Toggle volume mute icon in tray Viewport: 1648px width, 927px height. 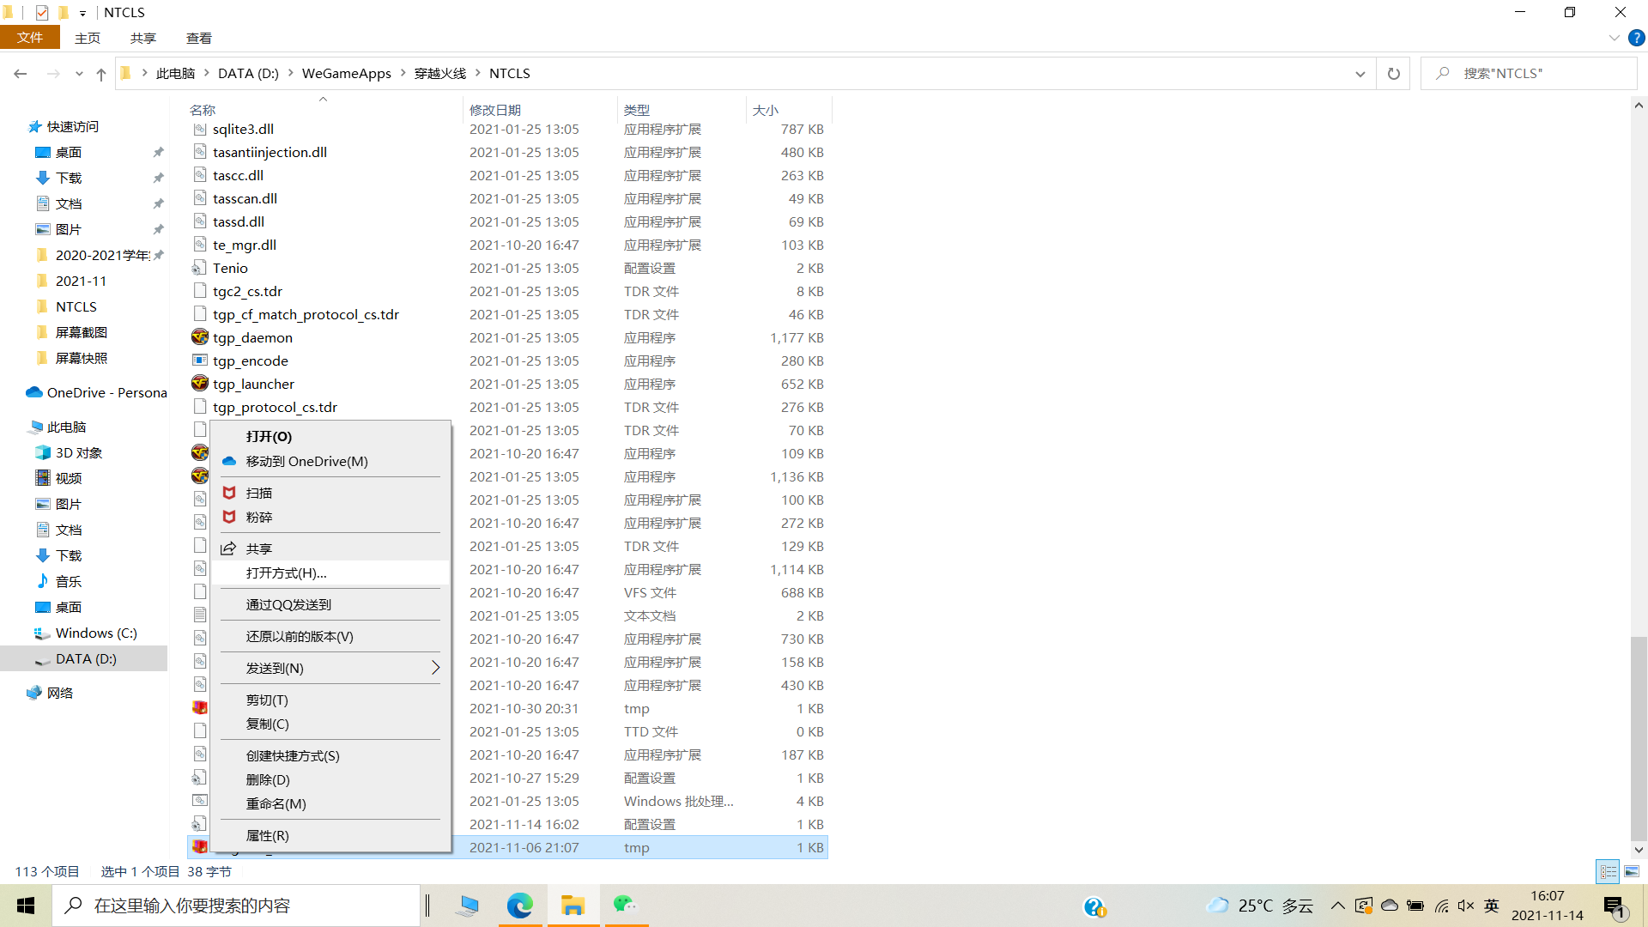[1466, 906]
